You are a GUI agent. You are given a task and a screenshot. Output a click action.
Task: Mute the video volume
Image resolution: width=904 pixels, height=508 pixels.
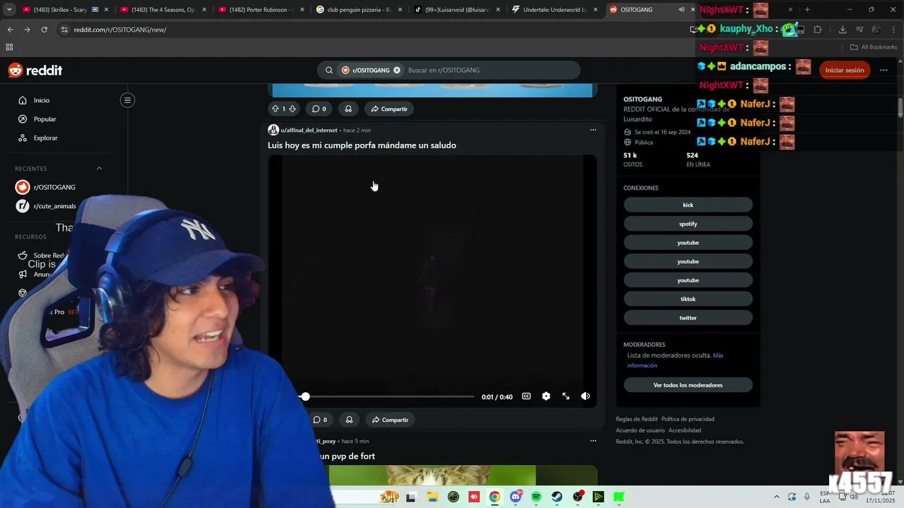click(585, 397)
